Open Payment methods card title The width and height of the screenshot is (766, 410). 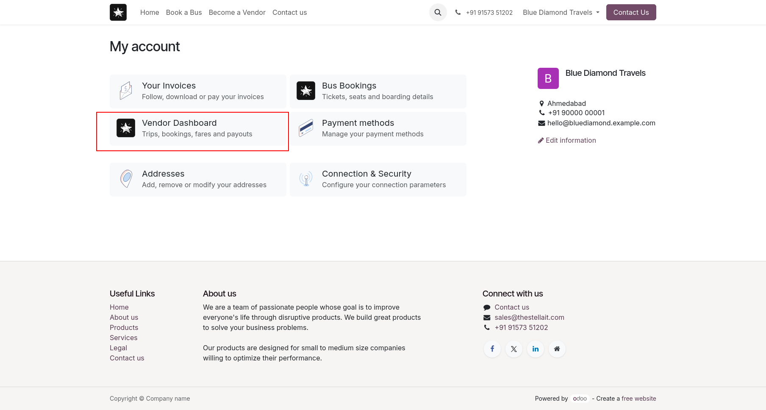pyautogui.click(x=358, y=123)
